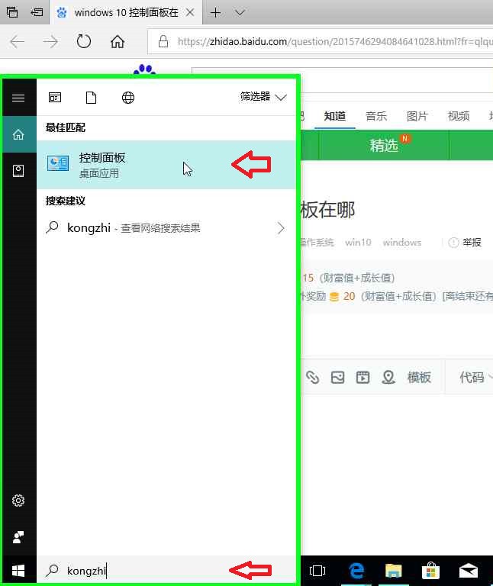The height and width of the screenshot is (586, 493).
Task: Expand the kongzhi suggestion chevron arrow
Action: pyautogui.click(x=281, y=228)
